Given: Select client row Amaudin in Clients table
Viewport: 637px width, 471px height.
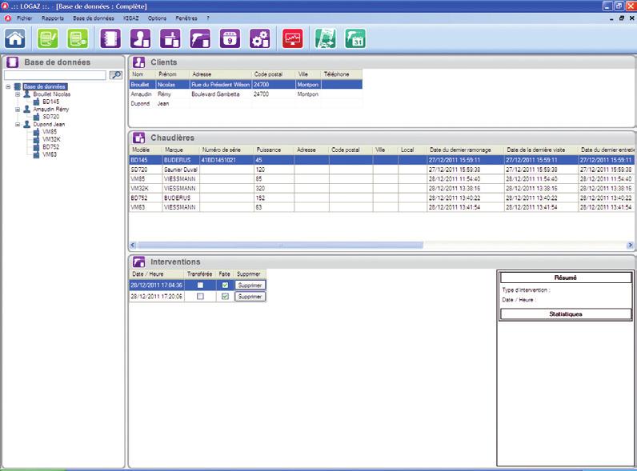Looking at the screenshot, I should click(x=246, y=94).
